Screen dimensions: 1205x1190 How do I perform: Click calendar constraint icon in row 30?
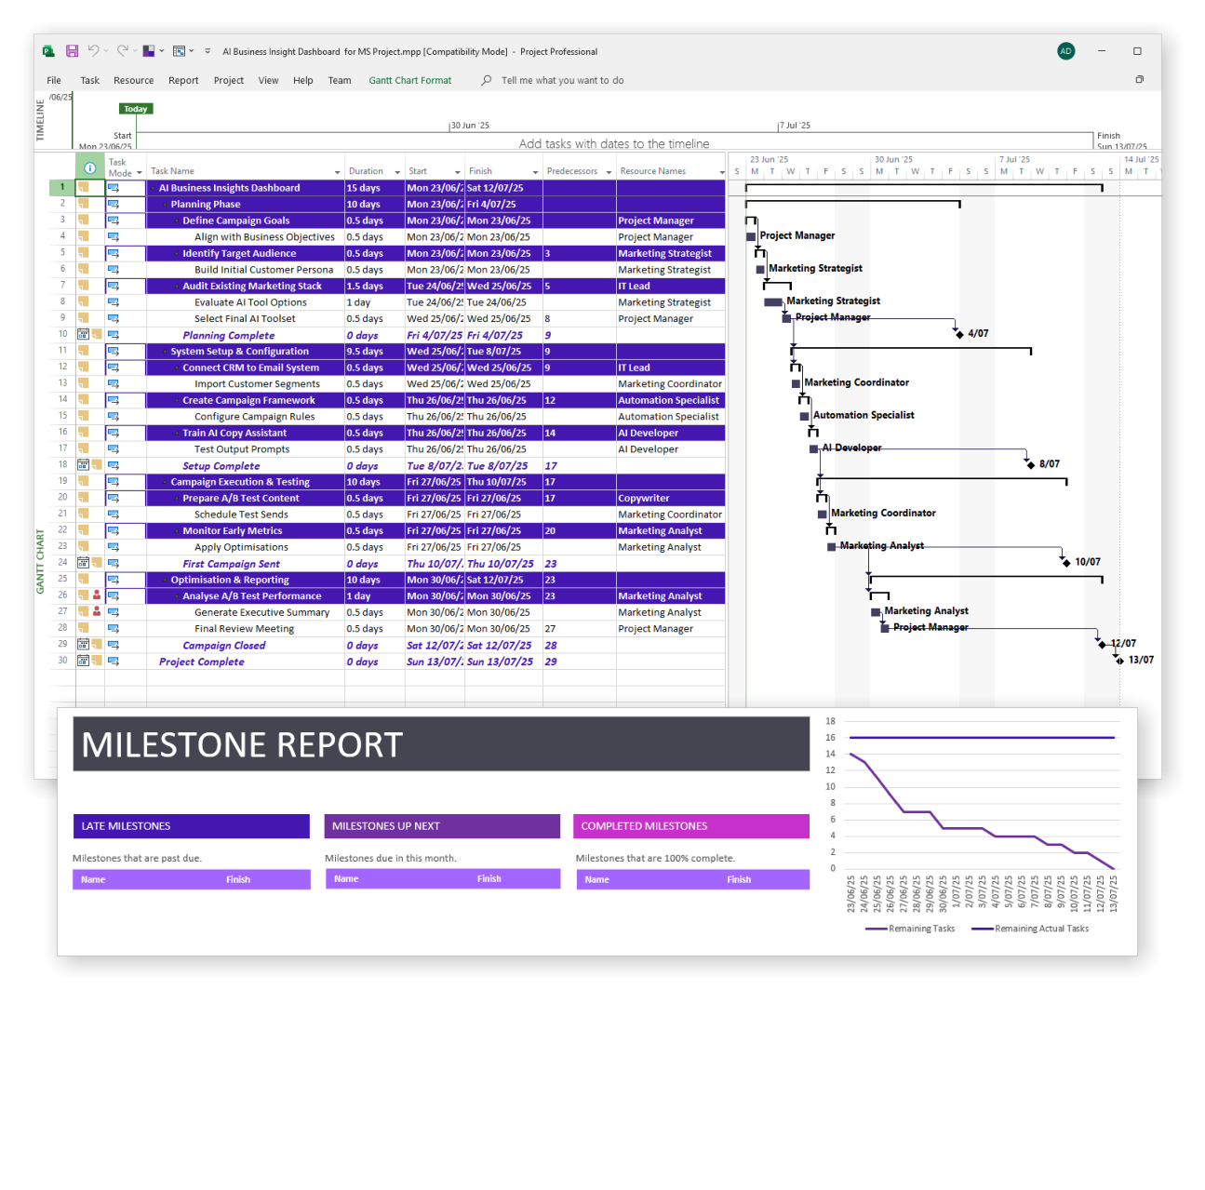pos(83,661)
